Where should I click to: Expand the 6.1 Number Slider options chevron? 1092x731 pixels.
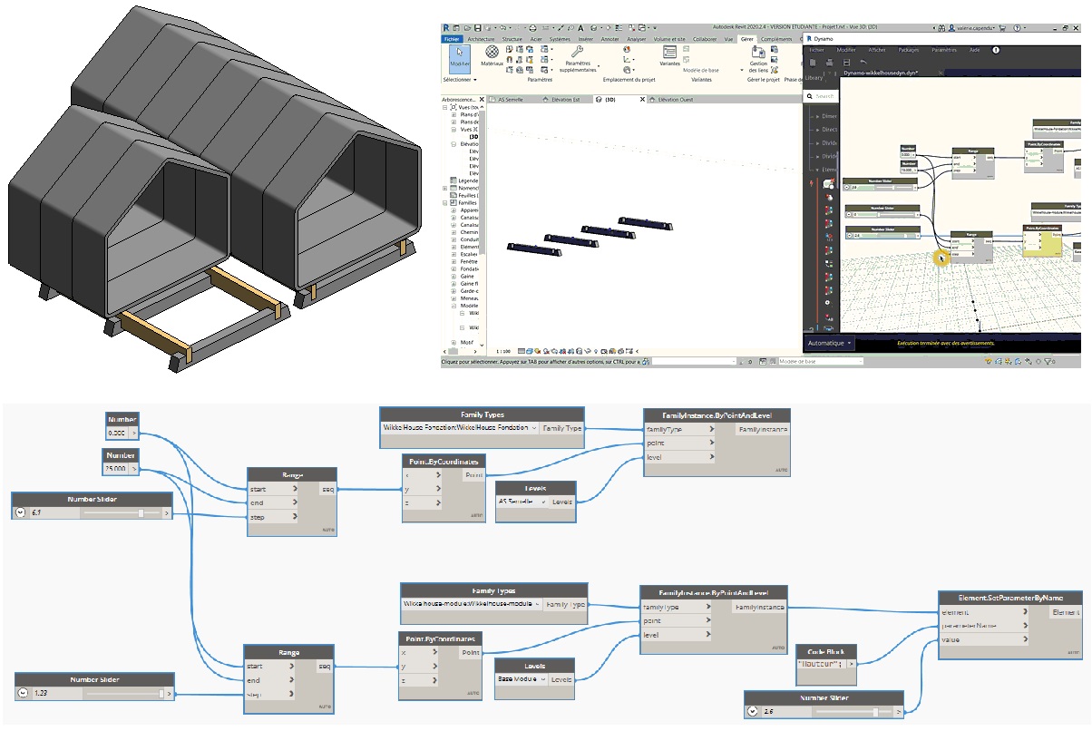(x=22, y=513)
